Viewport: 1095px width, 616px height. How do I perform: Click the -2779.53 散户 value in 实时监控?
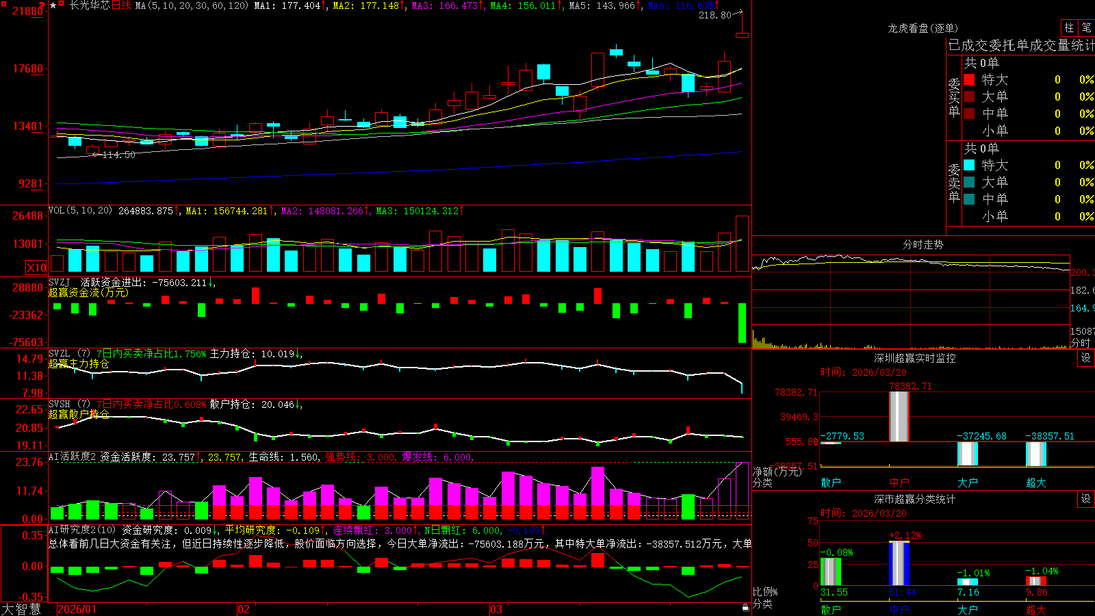click(x=842, y=436)
